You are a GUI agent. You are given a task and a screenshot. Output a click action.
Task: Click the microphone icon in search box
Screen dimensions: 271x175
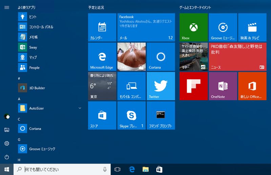[105, 170]
